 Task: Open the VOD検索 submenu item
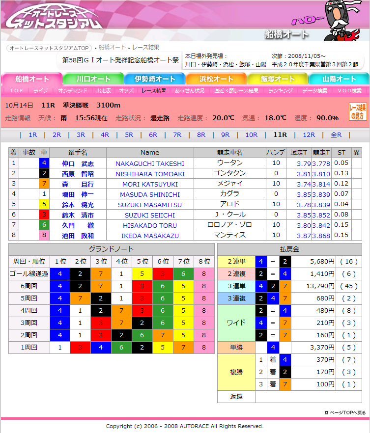[x=349, y=90]
